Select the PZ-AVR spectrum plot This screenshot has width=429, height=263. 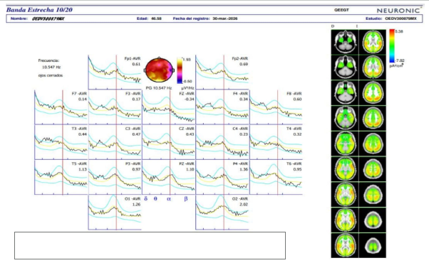tap(168, 177)
